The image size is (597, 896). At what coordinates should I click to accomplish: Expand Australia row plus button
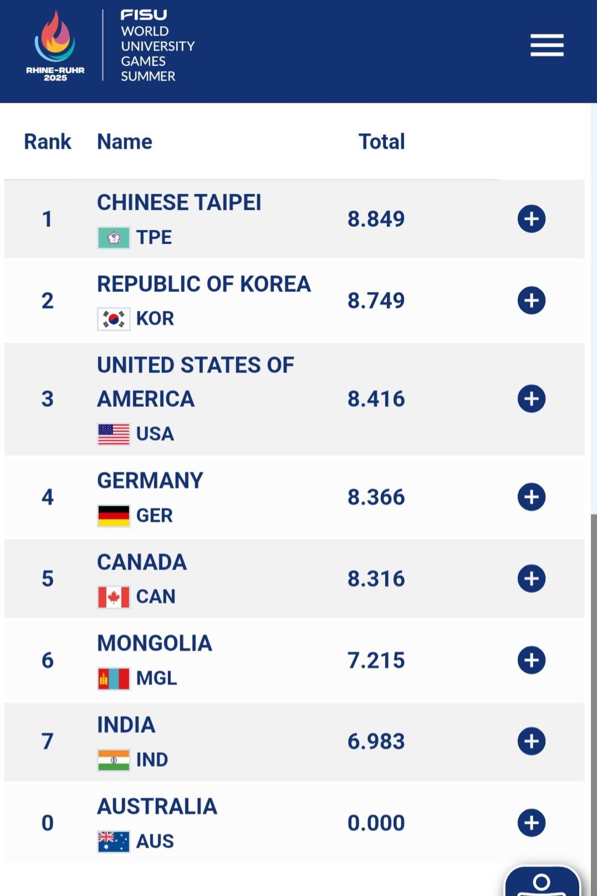(x=531, y=822)
